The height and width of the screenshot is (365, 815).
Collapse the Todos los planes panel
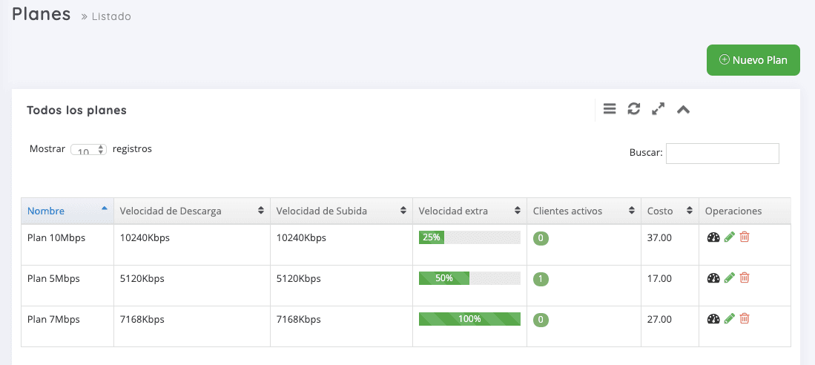click(x=683, y=109)
